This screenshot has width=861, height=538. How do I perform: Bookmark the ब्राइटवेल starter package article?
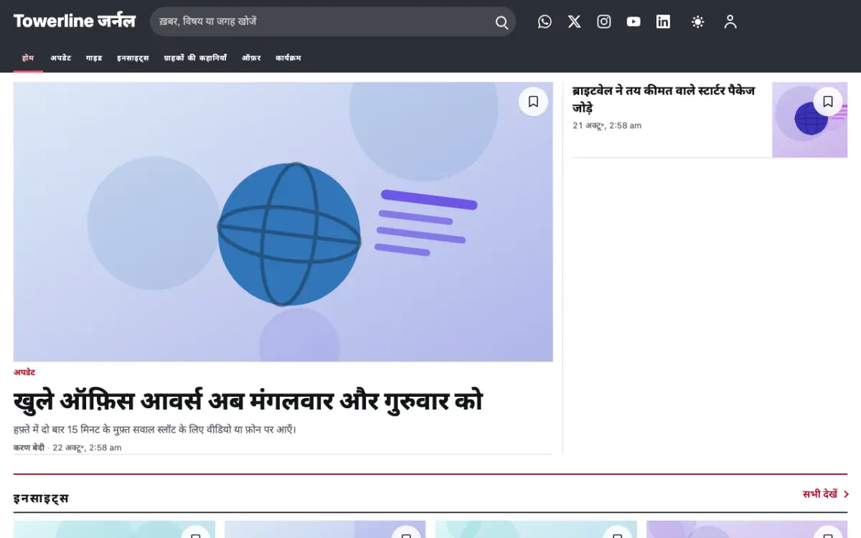828,102
